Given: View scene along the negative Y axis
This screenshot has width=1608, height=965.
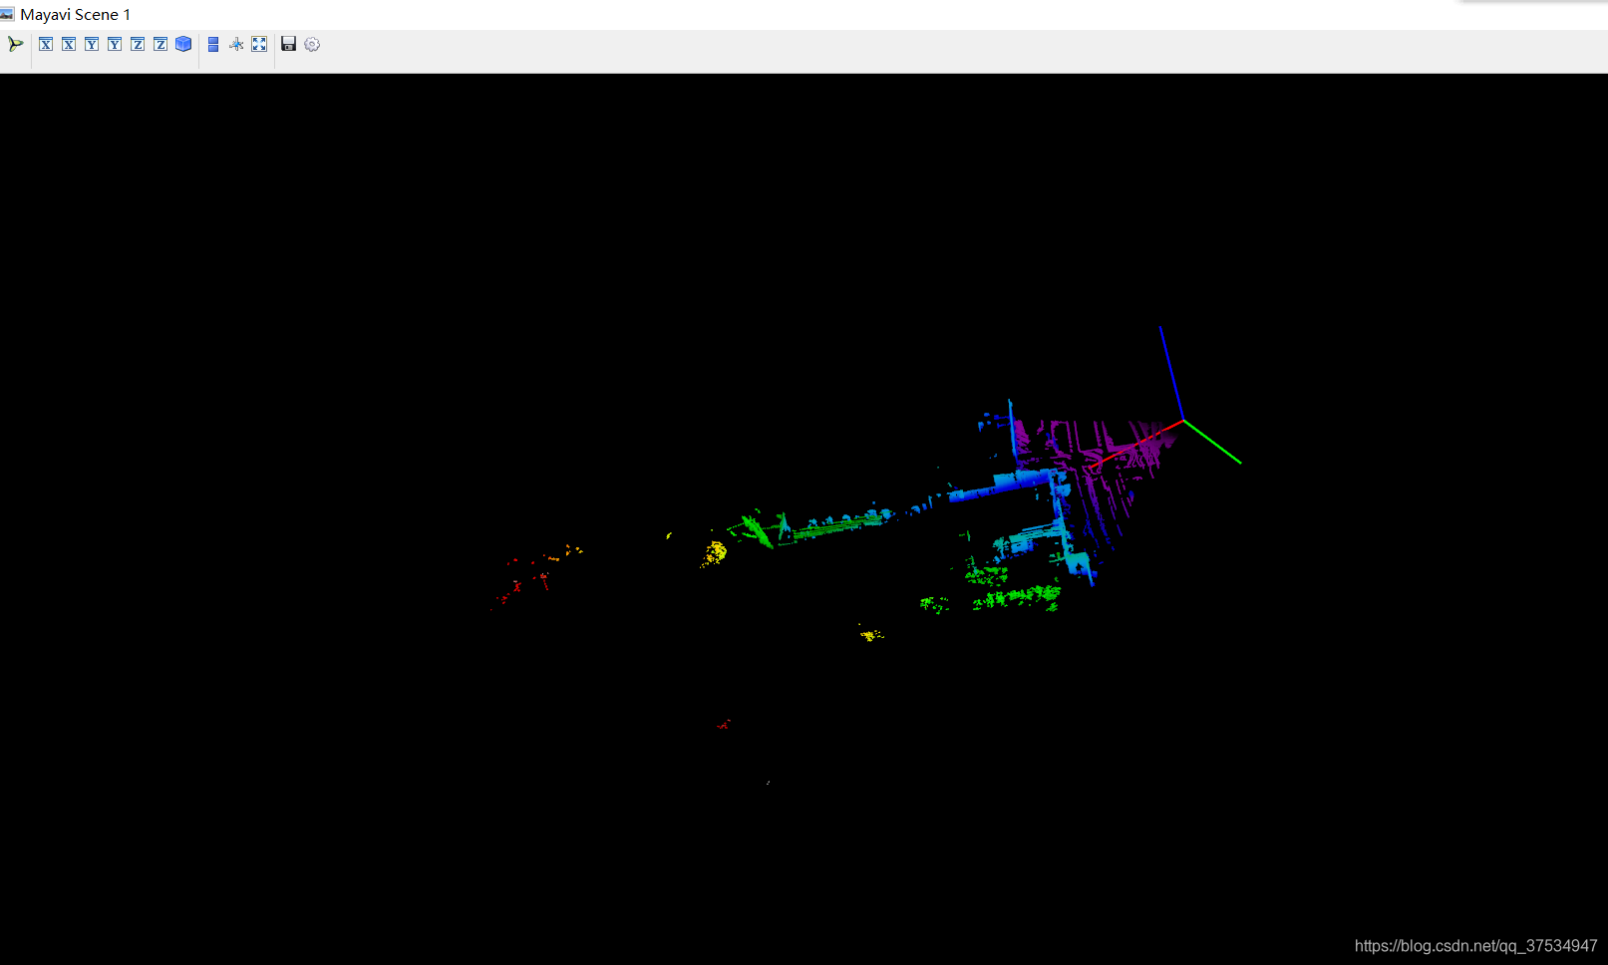Looking at the screenshot, I should tap(114, 44).
